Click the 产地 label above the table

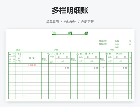pyautogui.click(x=56, y=50)
